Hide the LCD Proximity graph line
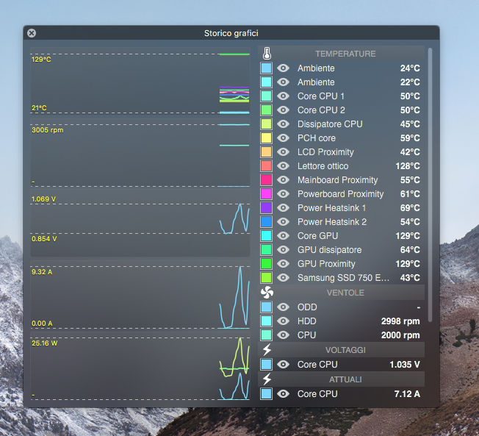The width and height of the screenshot is (479, 436). [x=283, y=152]
